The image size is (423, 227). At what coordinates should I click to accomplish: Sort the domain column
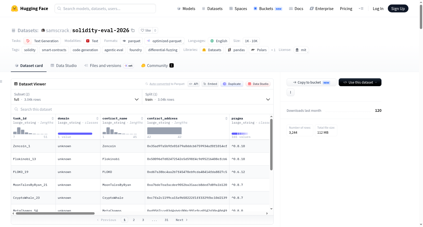point(98,118)
